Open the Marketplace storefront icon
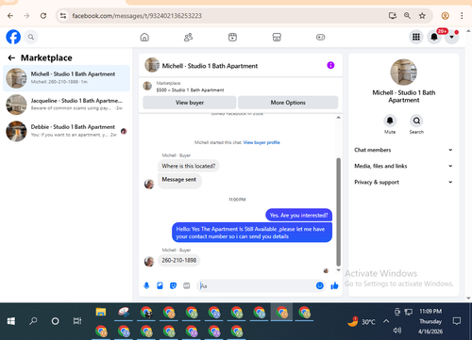This screenshot has width=472, height=340. click(x=277, y=38)
